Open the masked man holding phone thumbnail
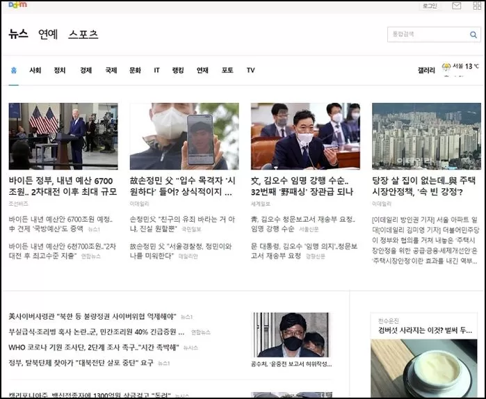Screen dimensions: 486x399 click(184, 136)
